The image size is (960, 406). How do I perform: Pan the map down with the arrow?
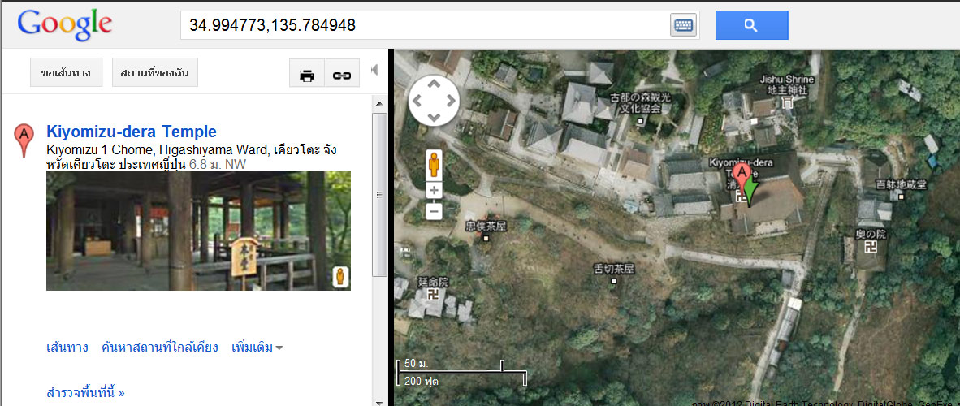(434, 117)
